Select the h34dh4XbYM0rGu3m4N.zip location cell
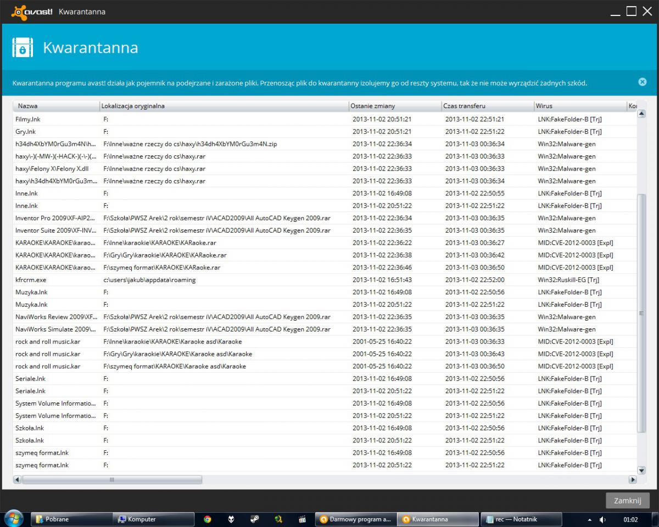 click(190, 144)
